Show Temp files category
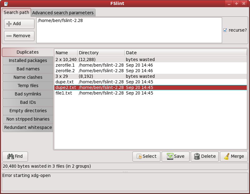The height and width of the screenshot is (194, 250). [x=28, y=86]
